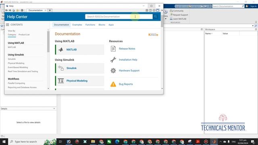Open Installation Help resource
The height and width of the screenshot is (145, 258).
(x=128, y=60)
